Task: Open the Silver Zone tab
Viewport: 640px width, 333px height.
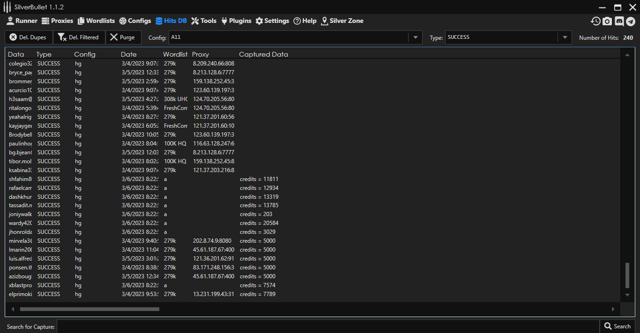Action: tap(342, 21)
